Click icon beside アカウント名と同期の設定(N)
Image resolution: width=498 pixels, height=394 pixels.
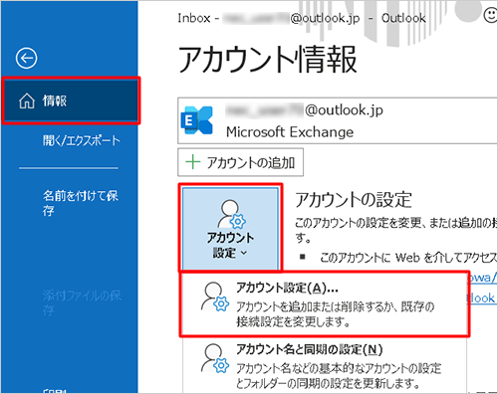pyautogui.click(x=215, y=358)
